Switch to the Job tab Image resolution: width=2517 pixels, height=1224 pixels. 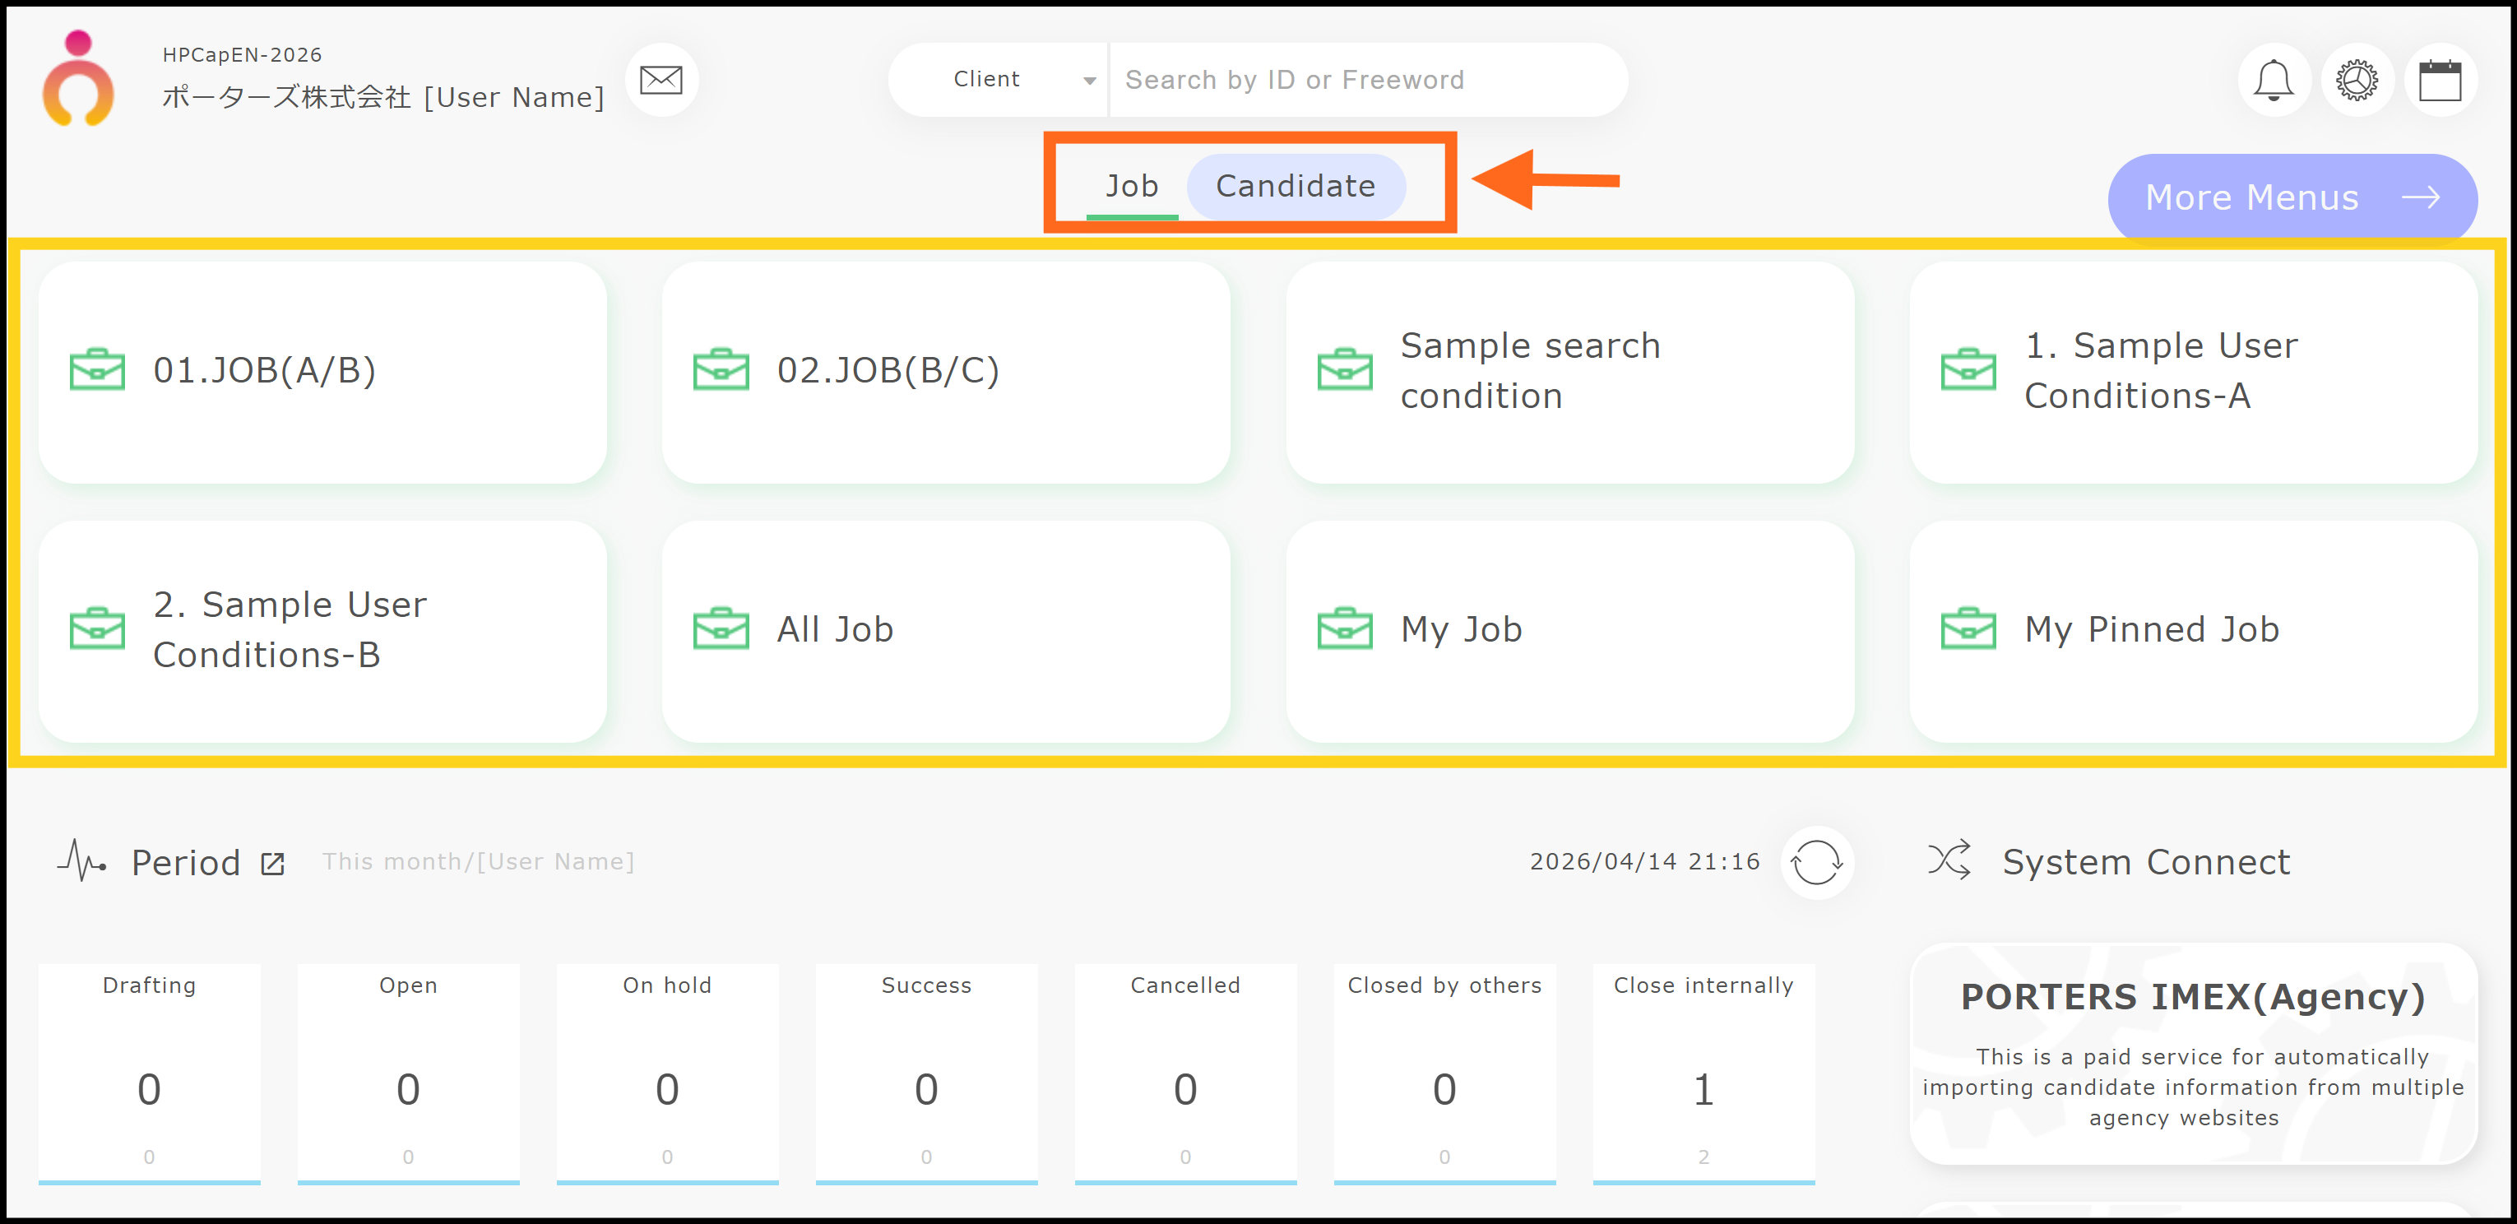[x=1132, y=186]
